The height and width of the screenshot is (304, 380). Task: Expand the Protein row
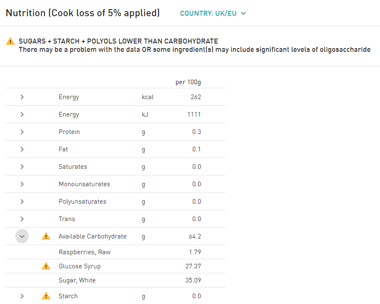pyautogui.click(x=22, y=131)
